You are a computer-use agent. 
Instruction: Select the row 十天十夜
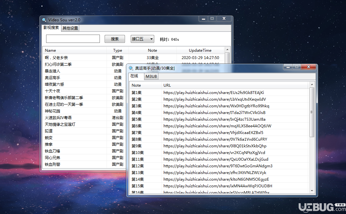click(85, 91)
